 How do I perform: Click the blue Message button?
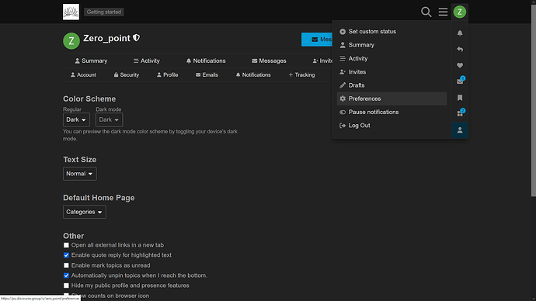pos(317,40)
